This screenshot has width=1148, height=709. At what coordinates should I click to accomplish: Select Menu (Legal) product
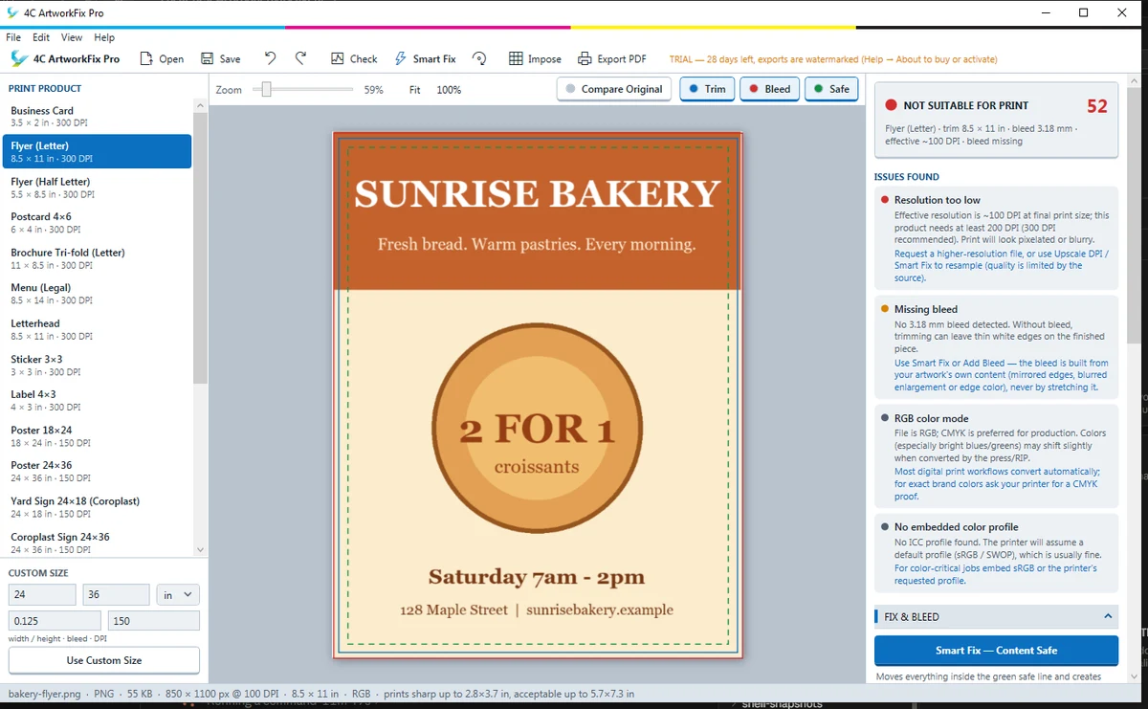(x=97, y=294)
